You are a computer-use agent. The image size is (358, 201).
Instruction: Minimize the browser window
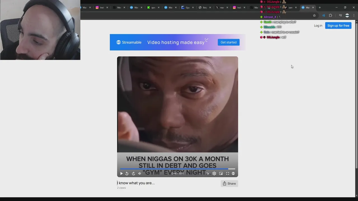tap(336, 8)
